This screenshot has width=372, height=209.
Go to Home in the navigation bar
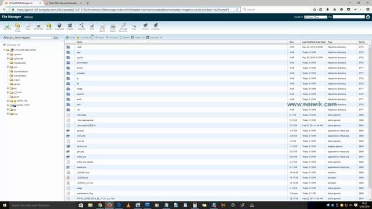[70, 37]
